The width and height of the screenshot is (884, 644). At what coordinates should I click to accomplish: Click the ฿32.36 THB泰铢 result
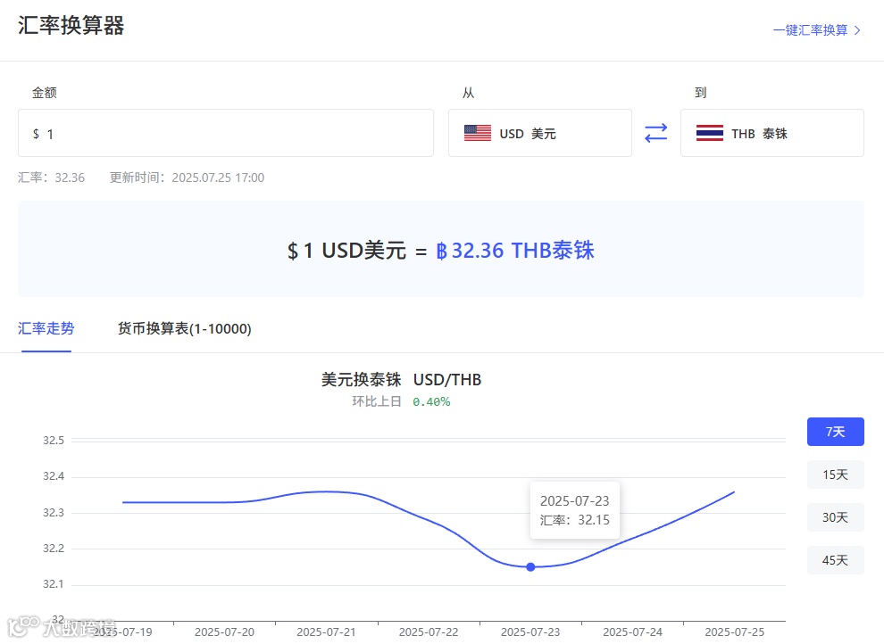tap(514, 251)
